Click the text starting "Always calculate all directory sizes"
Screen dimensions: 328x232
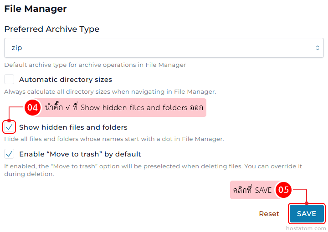[x=110, y=92]
